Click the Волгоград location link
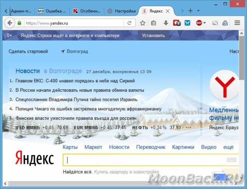The width and height of the screenshot is (247, 189). 77,51
